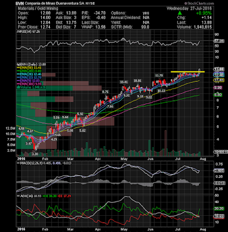
Task: Click the blue EMA(13) legend entry
Action: pyautogui.click(x=29, y=78)
